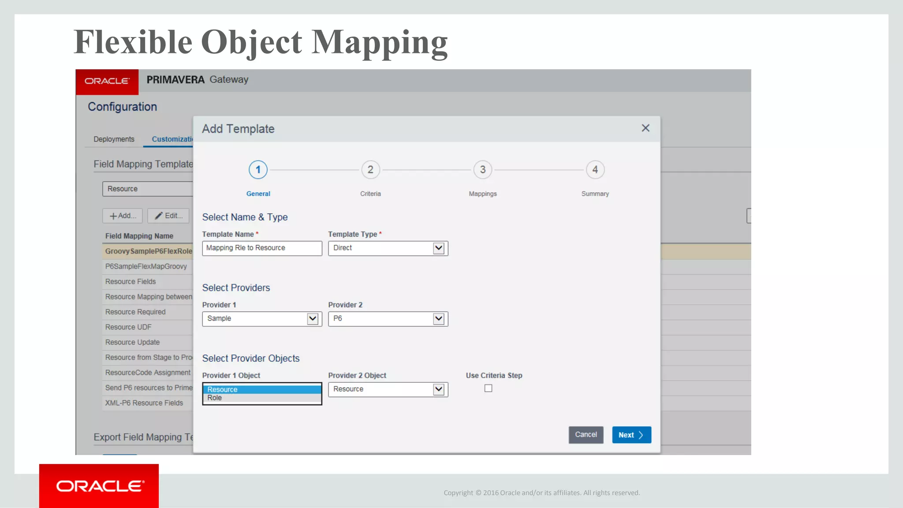Open the Provider 1 dropdown

(x=262, y=319)
